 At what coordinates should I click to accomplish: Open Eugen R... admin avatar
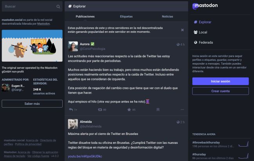coord(5,88)
